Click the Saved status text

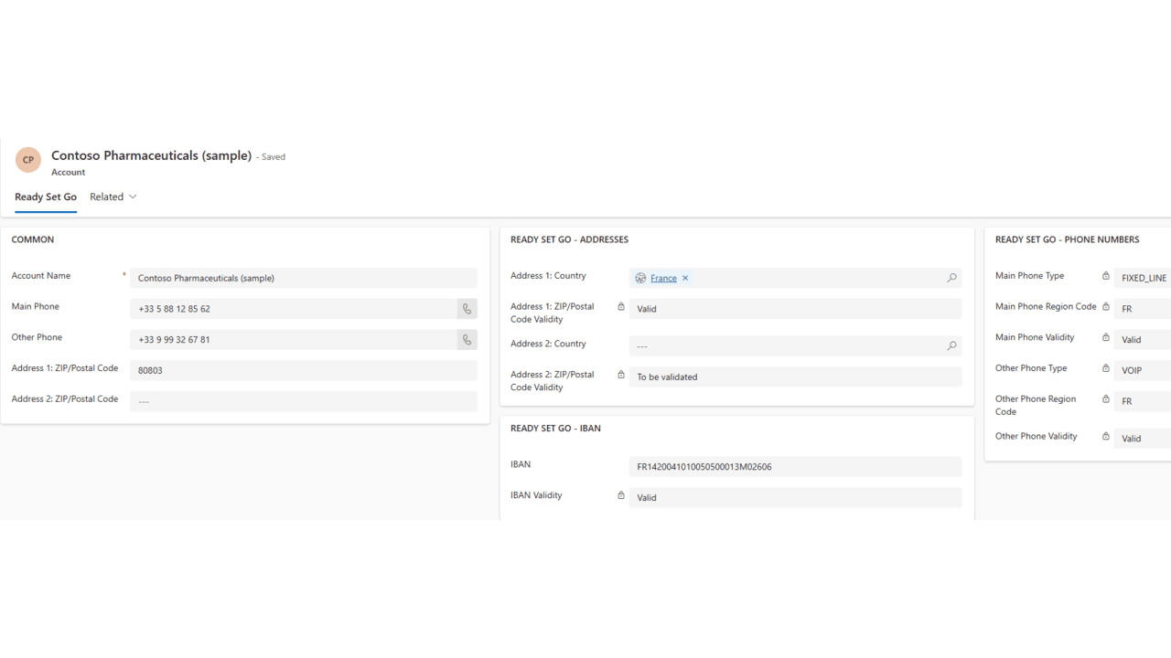click(271, 157)
